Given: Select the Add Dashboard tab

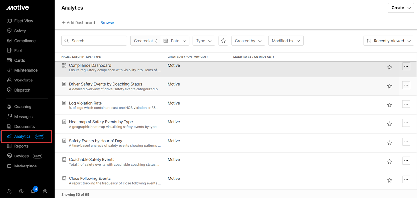Looking at the screenshot, I should (78, 23).
